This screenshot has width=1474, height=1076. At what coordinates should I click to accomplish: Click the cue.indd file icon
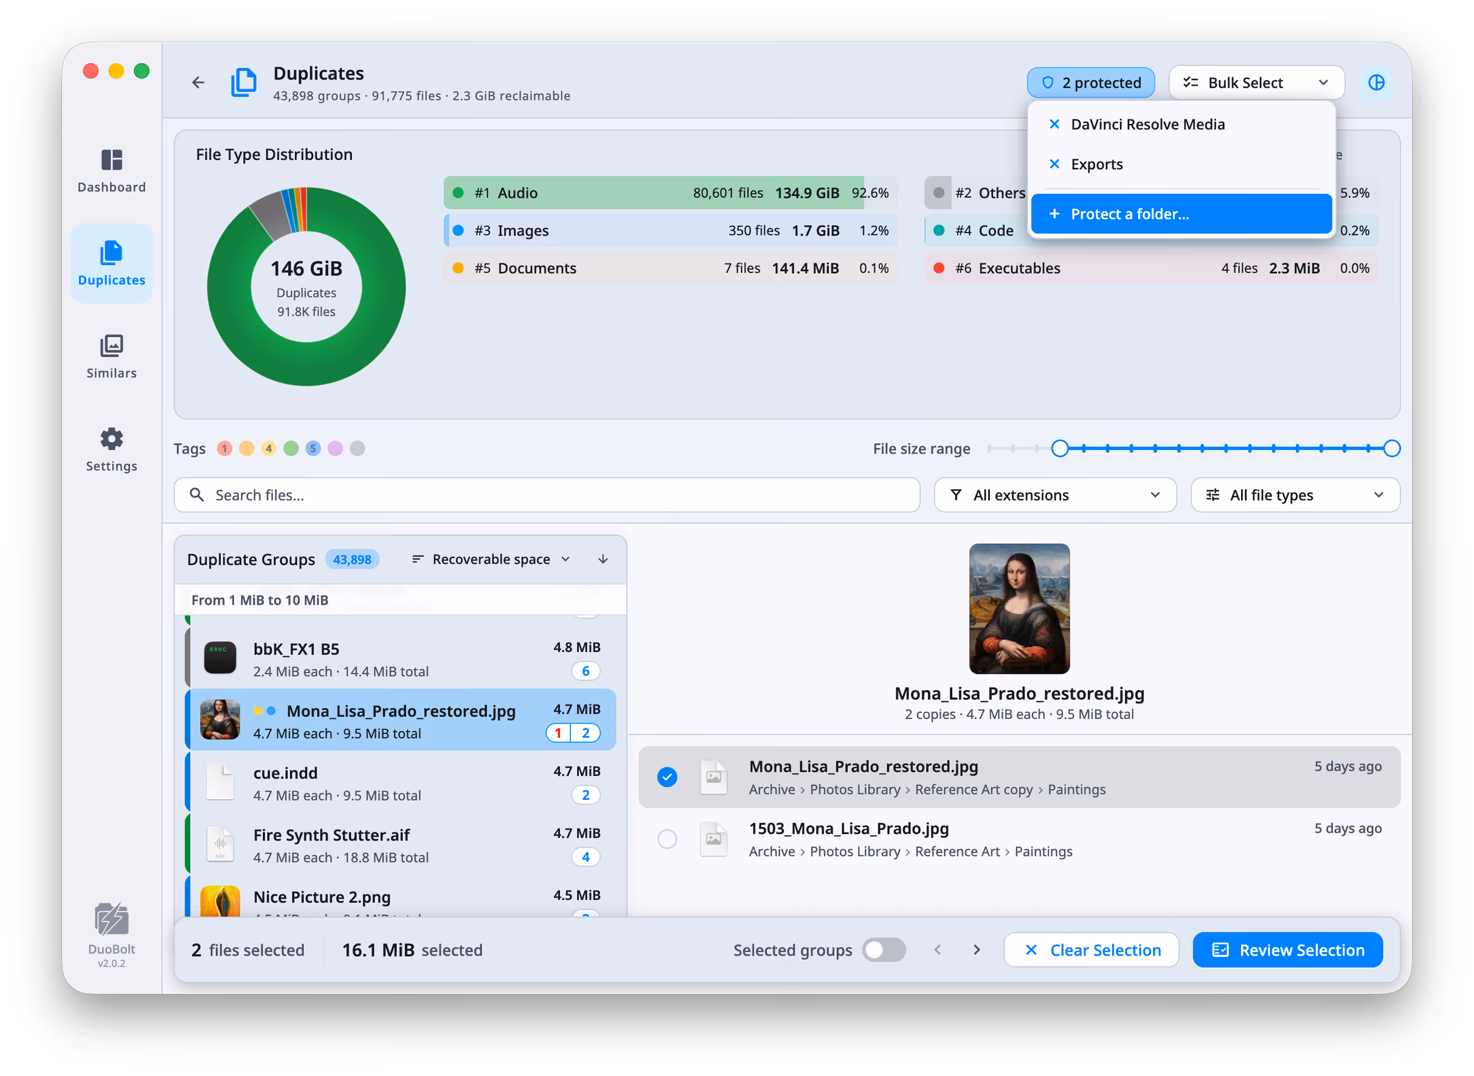(220, 783)
